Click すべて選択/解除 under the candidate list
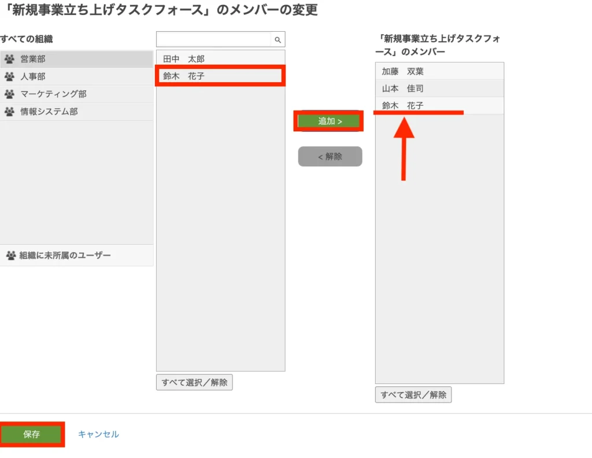The image size is (592, 458). point(194,382)
